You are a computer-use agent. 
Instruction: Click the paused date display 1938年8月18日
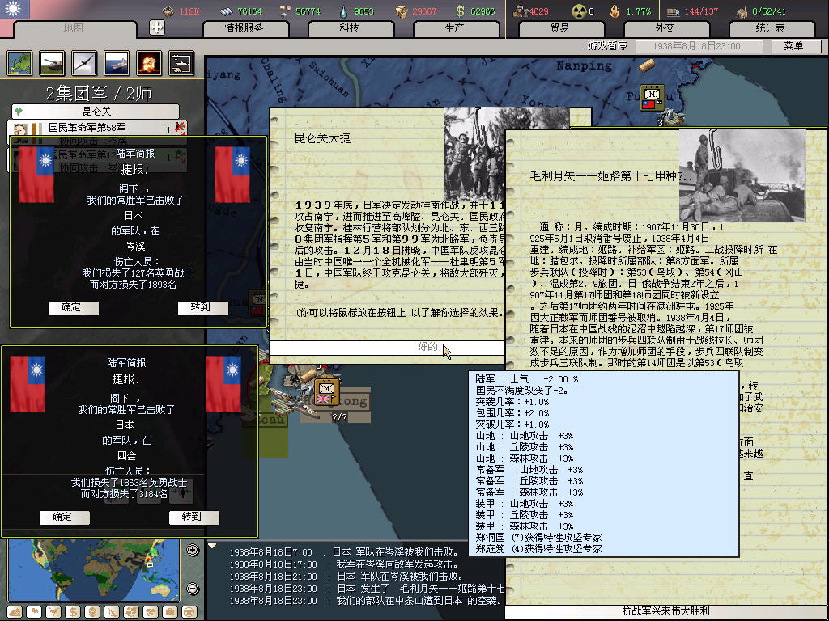point(699,46)
